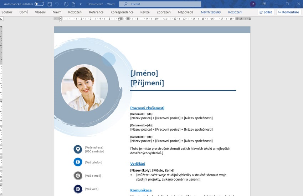Screen dimensions: 303x196
Task: Open Ribbon Display Options icon
Action: (264, 4)
